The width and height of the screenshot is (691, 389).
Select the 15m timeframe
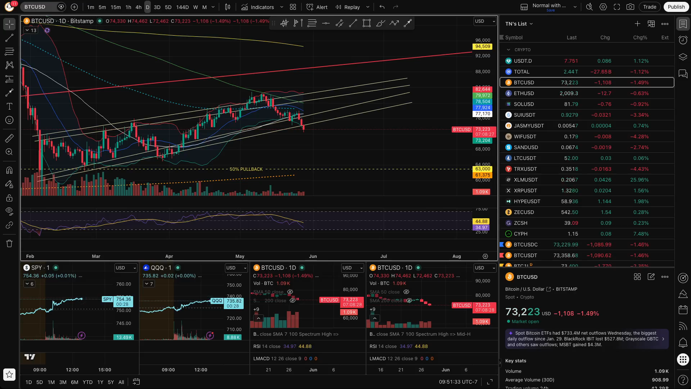point(116,7)
